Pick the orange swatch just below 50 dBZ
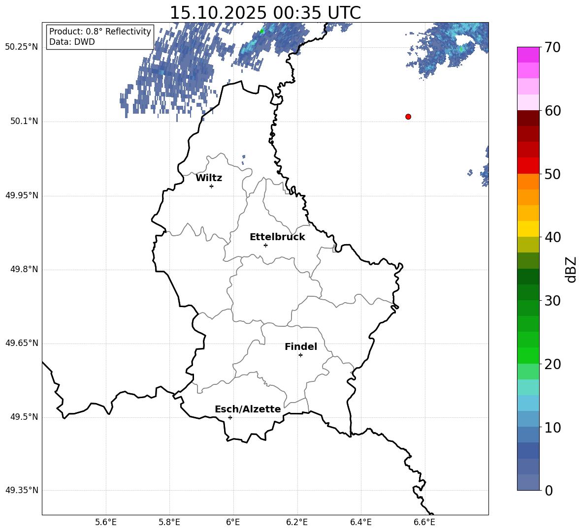 pyautogui.click(x=528, y=182)
